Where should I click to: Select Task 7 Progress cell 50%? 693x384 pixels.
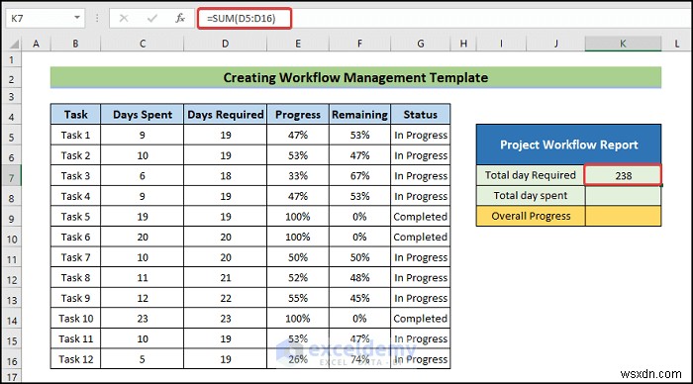298,257
